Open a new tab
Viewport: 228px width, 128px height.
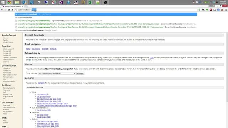pyautogui.click(x=26, y=6)
